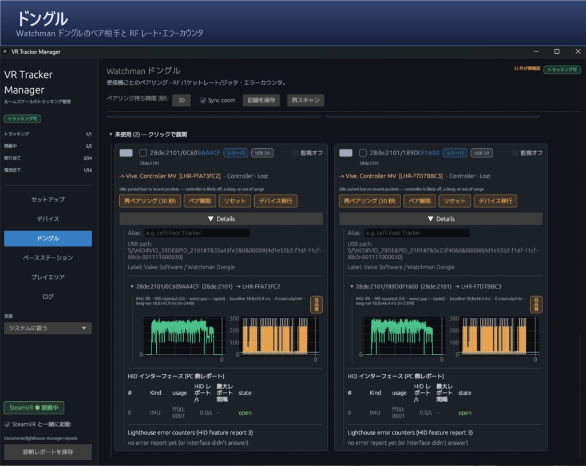Click orange jitter chart for LHR-FFA73FC2
This screenshot has width=586, height=466.
[x=279, y=336]
